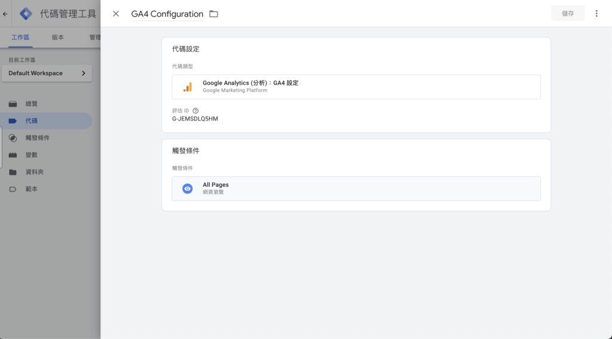The width and height of the screenshot is (612, 339).
Task: Click the 網頁瀏覽 trigger type text
Action: click(213, 192)
